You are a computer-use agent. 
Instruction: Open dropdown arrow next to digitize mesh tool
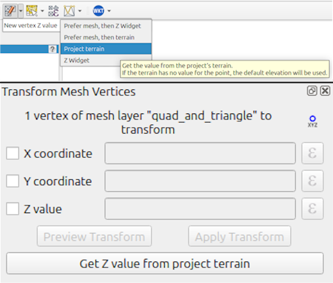point(21,11)
